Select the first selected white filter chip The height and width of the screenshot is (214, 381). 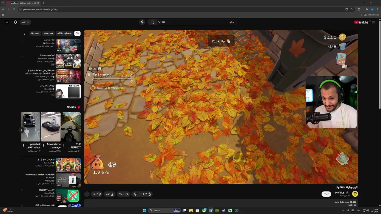coord(77,33)
